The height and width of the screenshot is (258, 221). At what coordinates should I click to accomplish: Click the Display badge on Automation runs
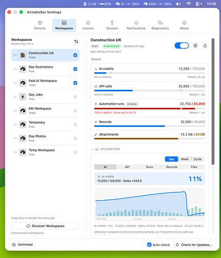coord(132,104)
